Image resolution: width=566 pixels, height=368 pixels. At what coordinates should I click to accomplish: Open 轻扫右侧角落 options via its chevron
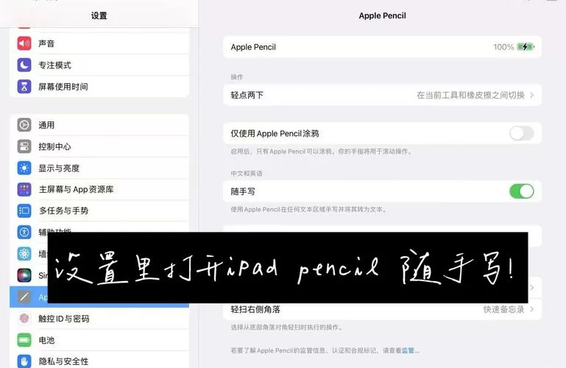[531, 309]
